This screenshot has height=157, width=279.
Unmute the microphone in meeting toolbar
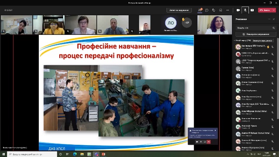[245, 10]
